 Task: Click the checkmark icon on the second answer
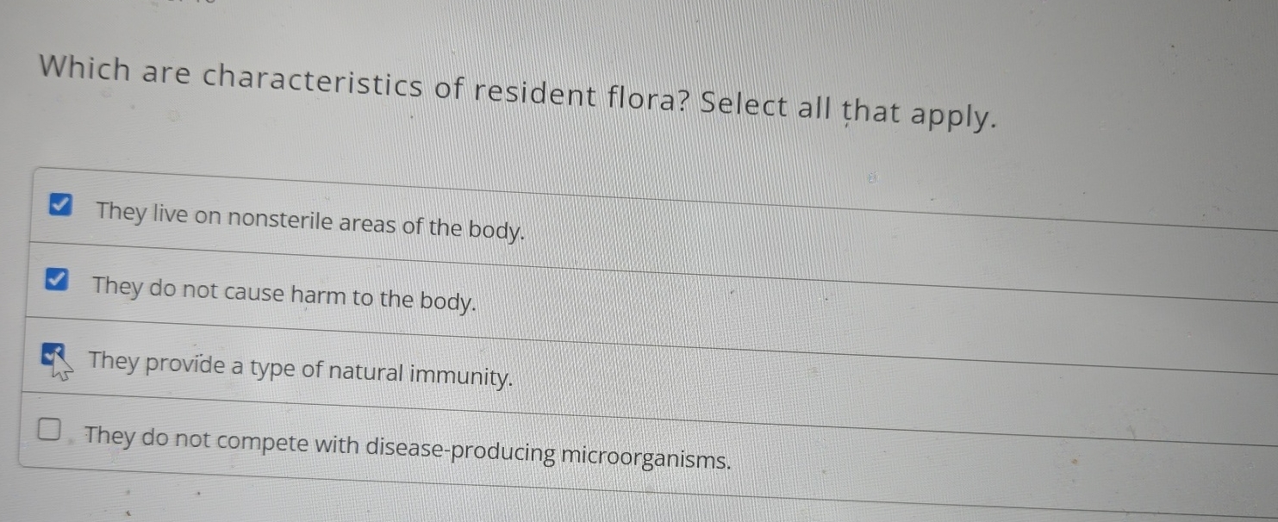click(55, 280)
